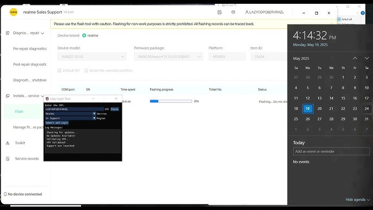Select May 1 in the calendar
Viewport: 373px width, 210px height.
343,77
